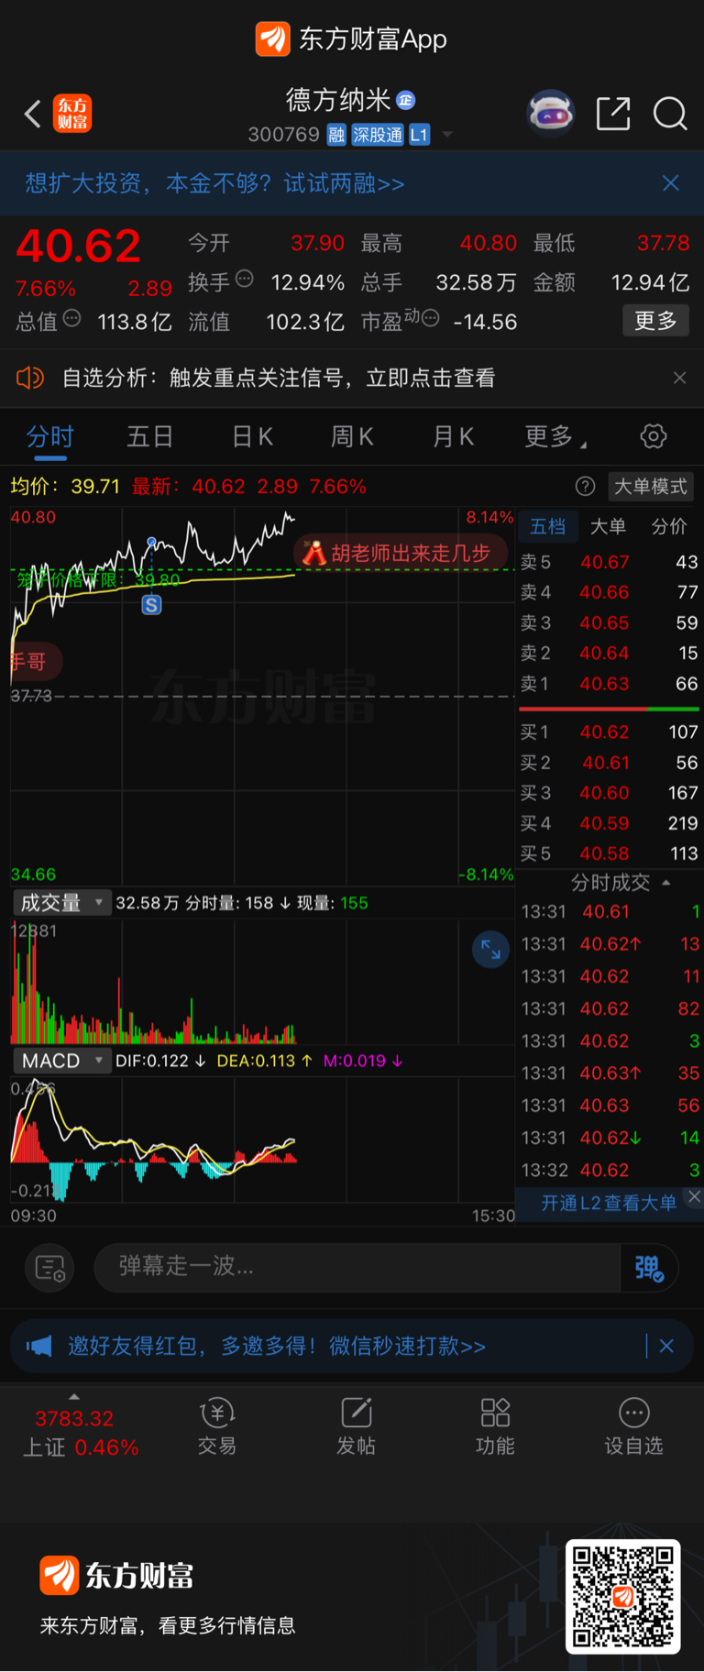Viewport: 704px width, 1672px height.
Task: Tap the megaphone icon in invite banner
Action: tap(38, 1346)
